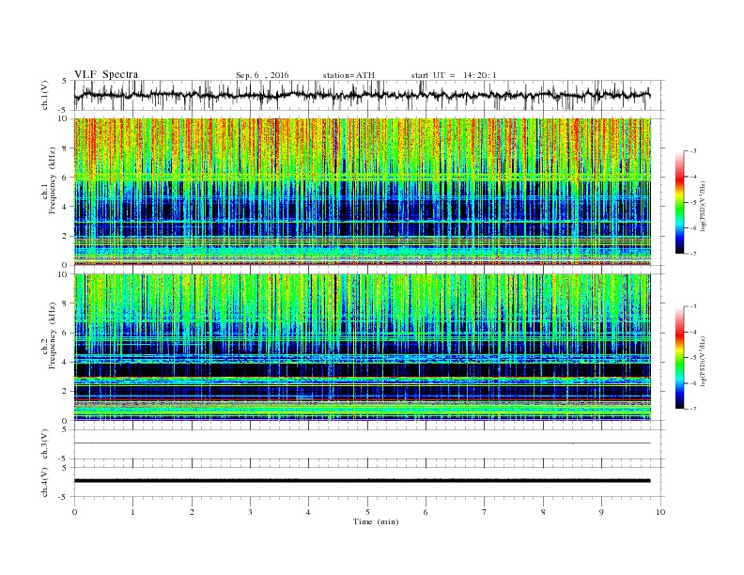Click the log(PSD) label beside ch.2 colorbar
The height and width of the screenshot is (575, 744).
[704, 361]
